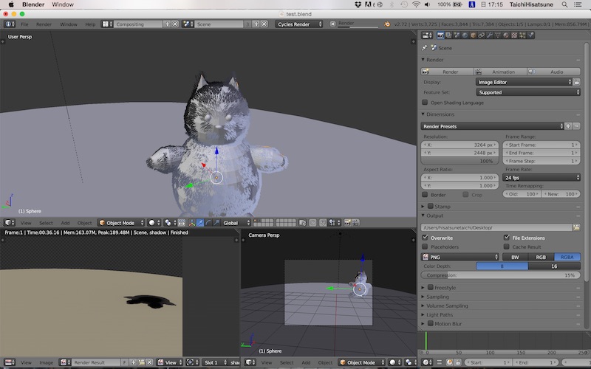
Task: Open the output folder browser icon
Action: (576, 227)
